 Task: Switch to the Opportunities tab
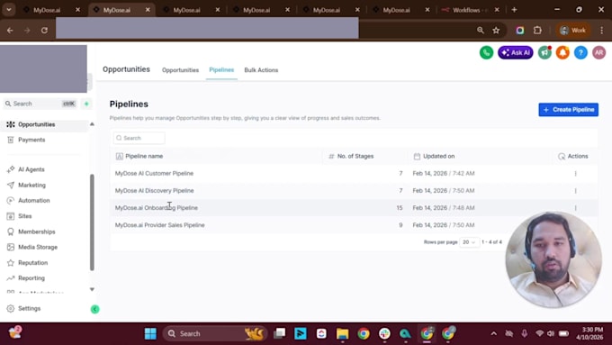[x=180, y=70]
